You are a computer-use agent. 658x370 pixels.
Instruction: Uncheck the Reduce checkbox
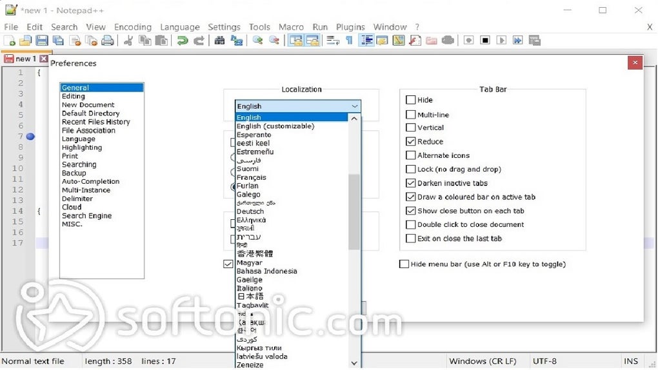411,141
